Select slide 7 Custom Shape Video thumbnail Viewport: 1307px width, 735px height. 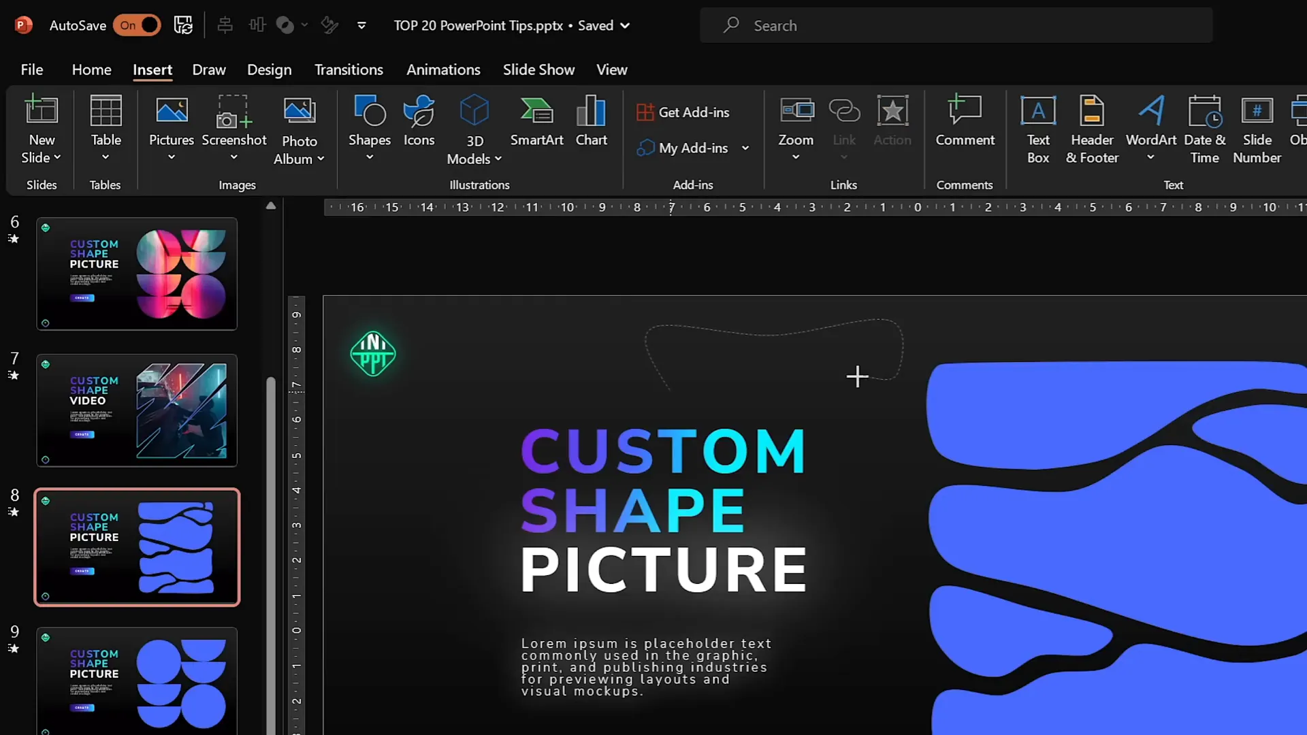(136, 410)
